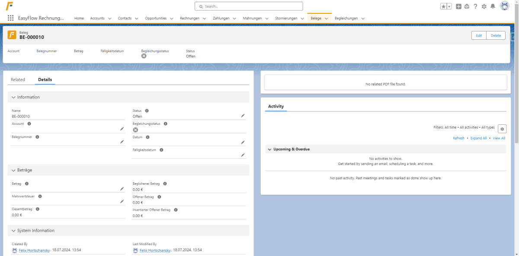Collapse the Information section
Viewport: 519px width, 256px height.
coord(14,97)
